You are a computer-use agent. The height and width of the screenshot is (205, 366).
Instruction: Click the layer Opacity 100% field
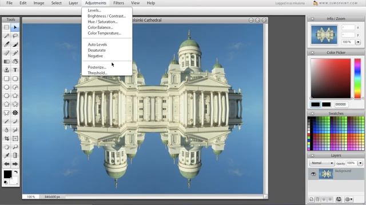351,163
